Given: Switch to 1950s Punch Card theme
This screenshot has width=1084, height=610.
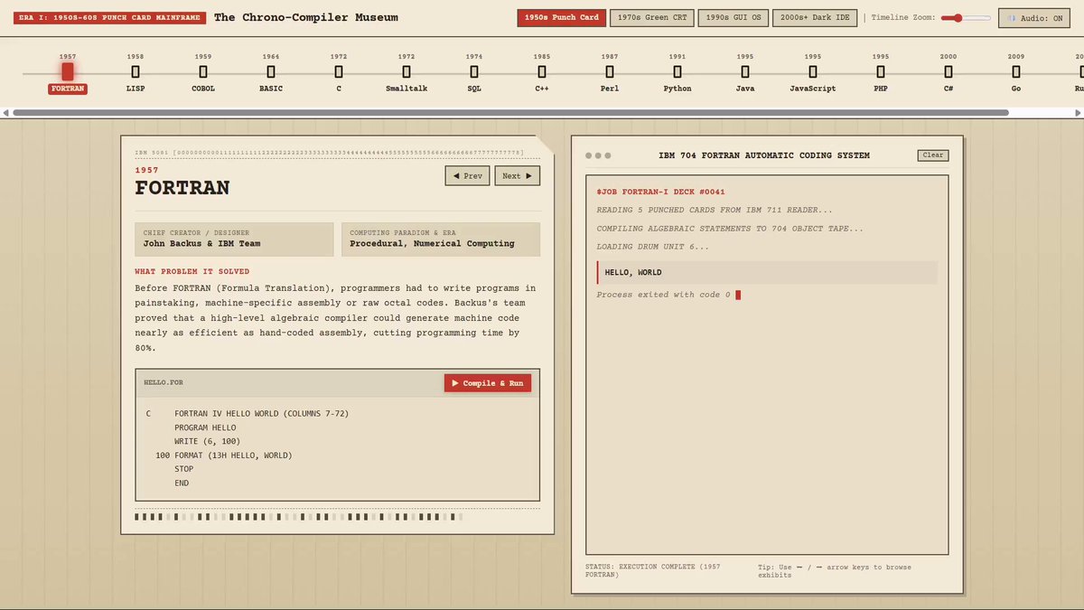Looking at the screenshot, I should click(562, 17).
